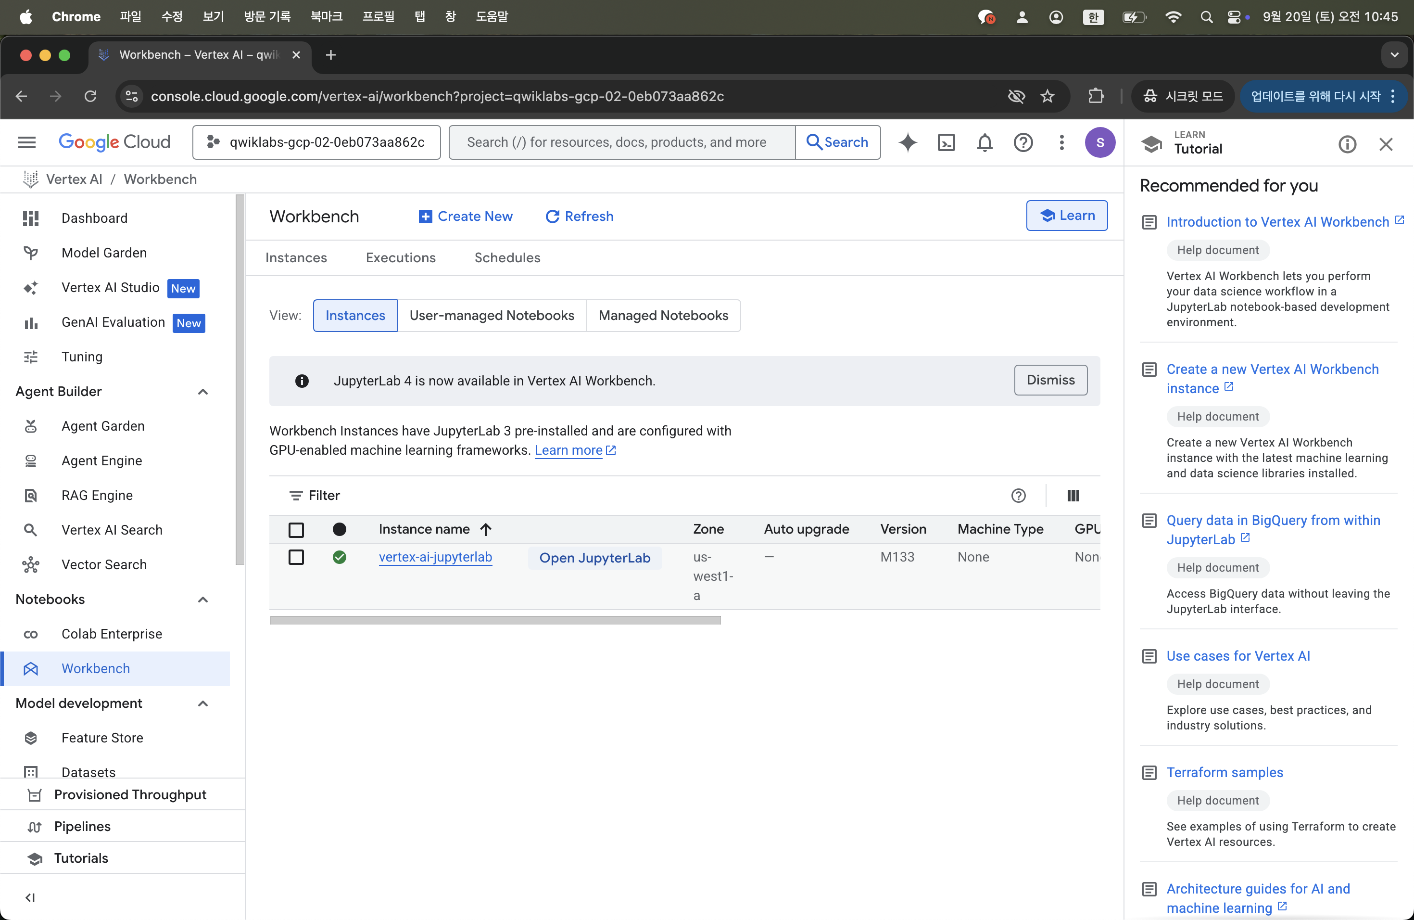
Task: Open the notifications bell
Action: tap(985, 142)
